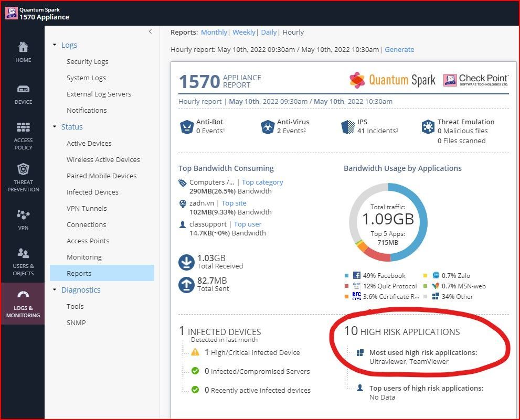The height and width of the screenshot is (420, 520).
Task: Switch to the Weekly report
Action: pos(244,32)
